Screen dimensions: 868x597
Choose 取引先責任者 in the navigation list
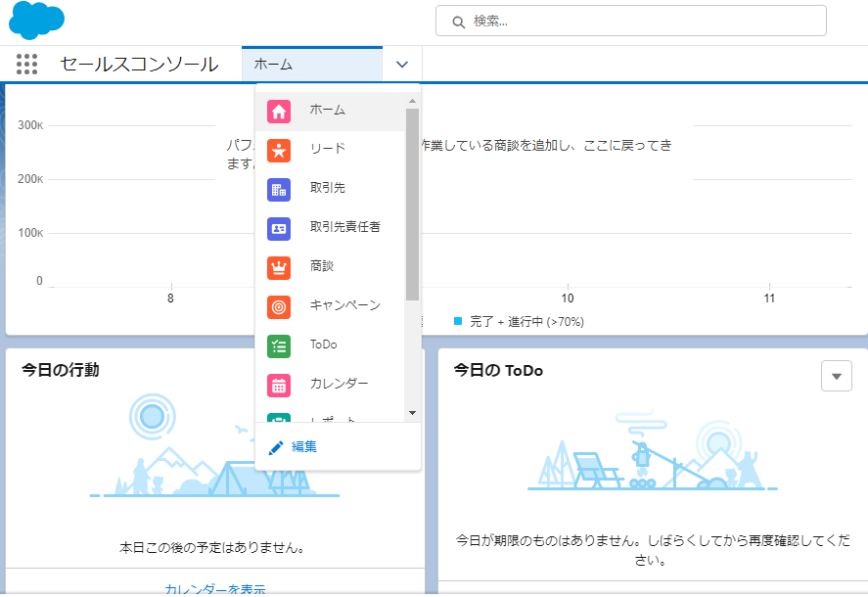330,228
